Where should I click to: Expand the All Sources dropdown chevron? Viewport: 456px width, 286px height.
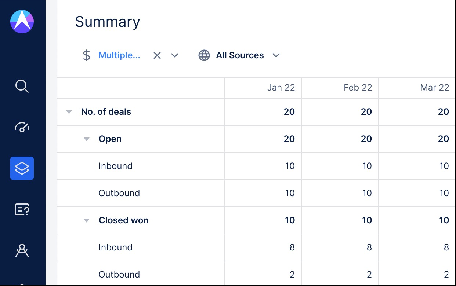click(276, 55)
